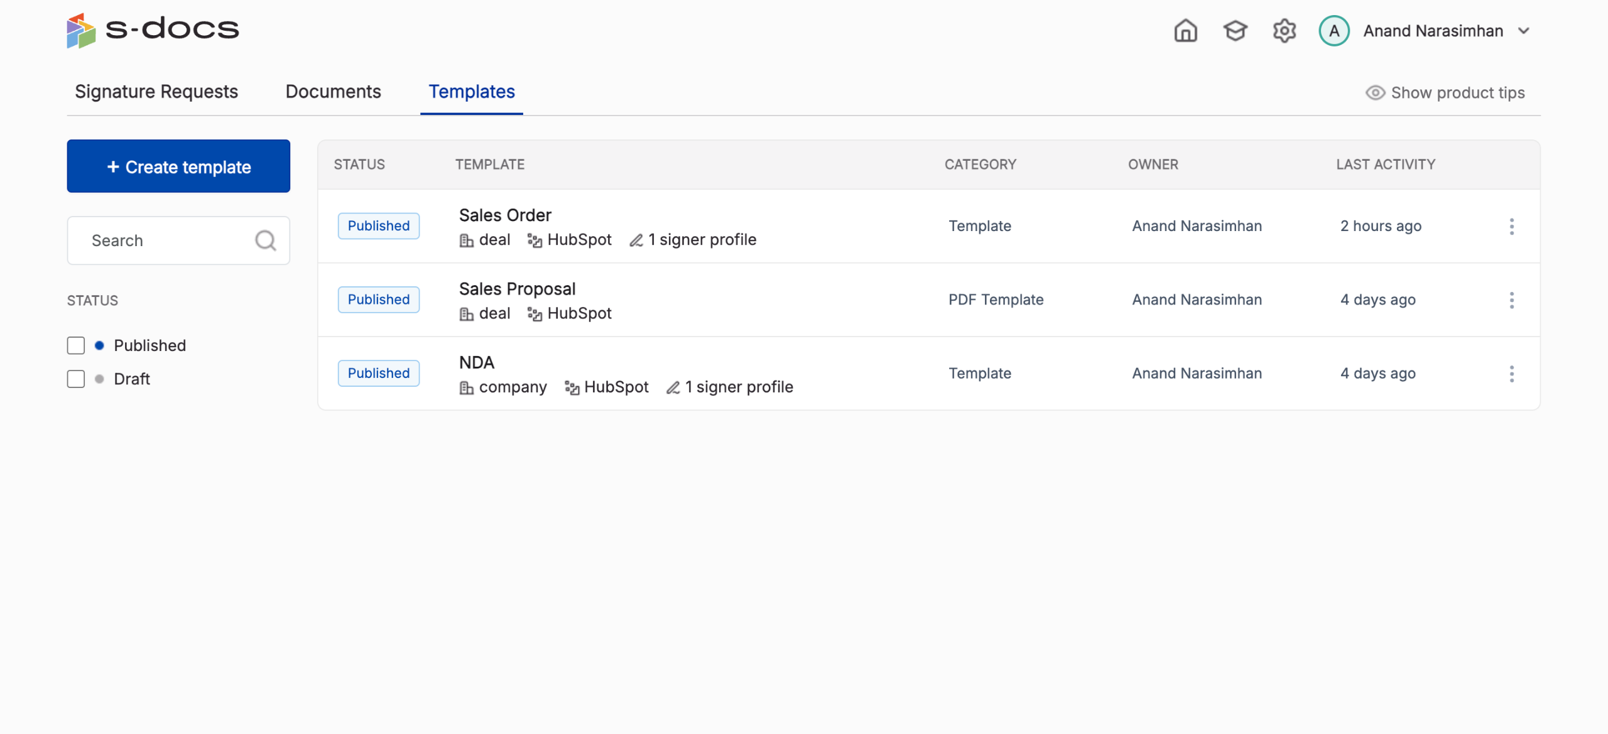
Task: Click the Last Activity column header
Action: pos(1385,165)
